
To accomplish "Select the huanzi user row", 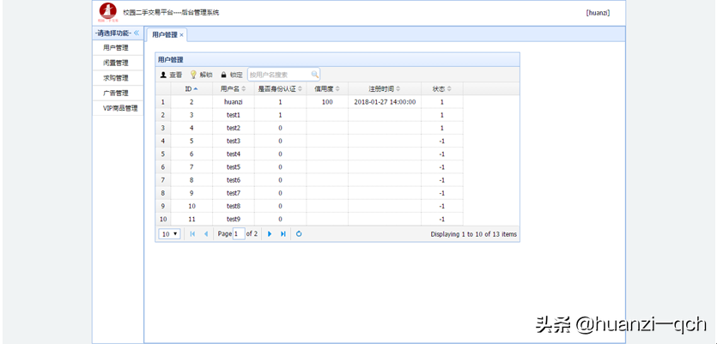I will coord(309,102).
